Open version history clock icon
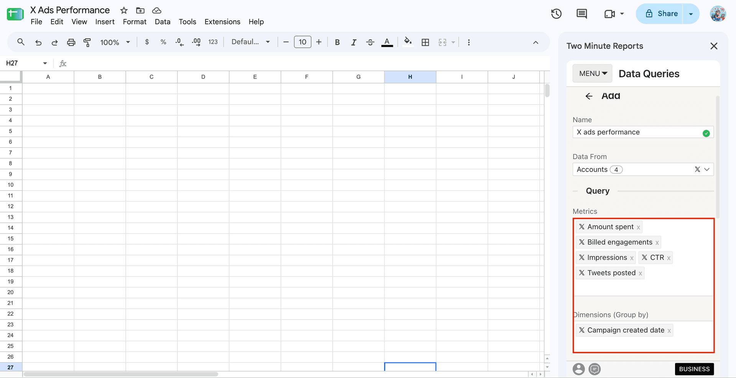Image resolution: width=736 pixels, height=378 pixels. (x=556, y=14)
